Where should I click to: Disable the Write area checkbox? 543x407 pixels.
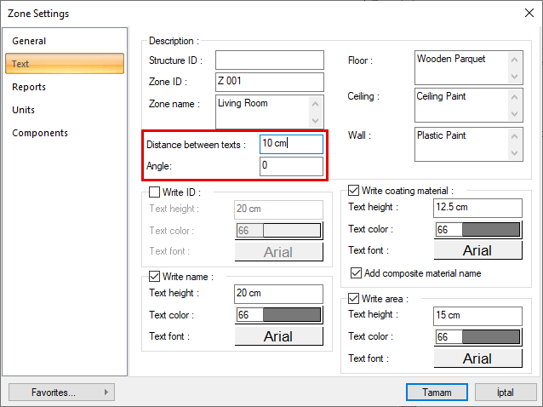point(354,299)
